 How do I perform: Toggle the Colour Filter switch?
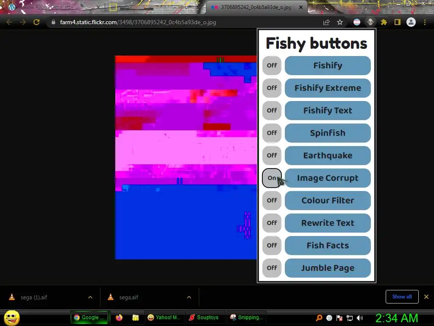pos(272,200)
